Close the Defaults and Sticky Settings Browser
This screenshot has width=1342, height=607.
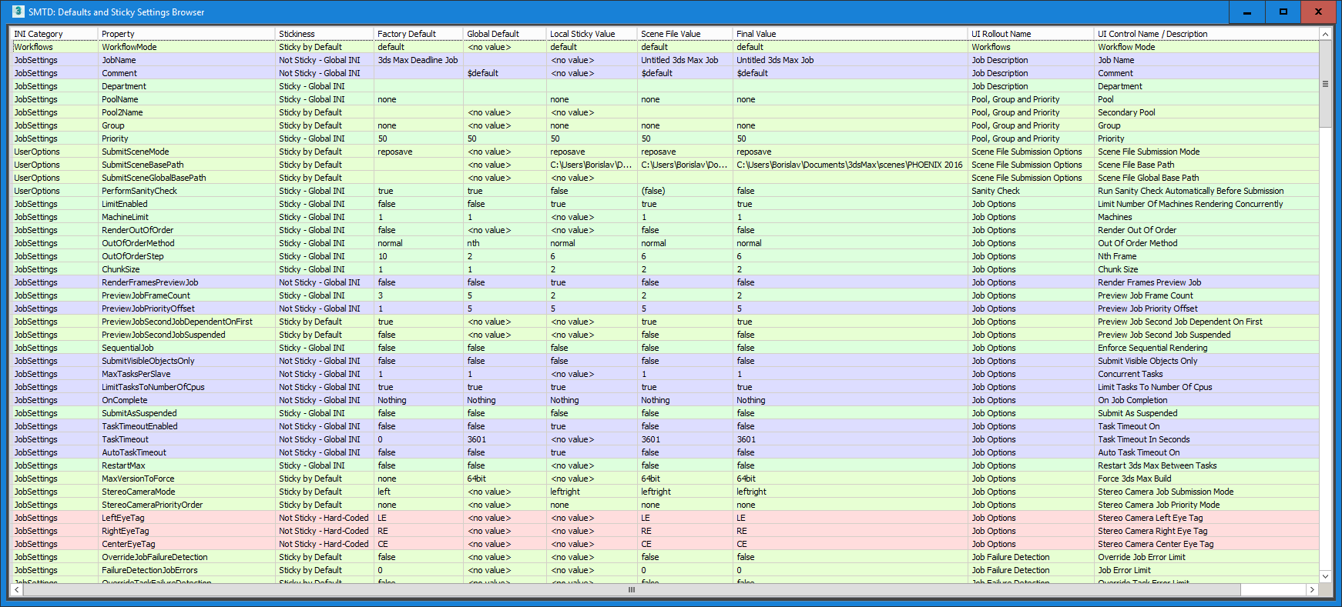pos(1318,12)
